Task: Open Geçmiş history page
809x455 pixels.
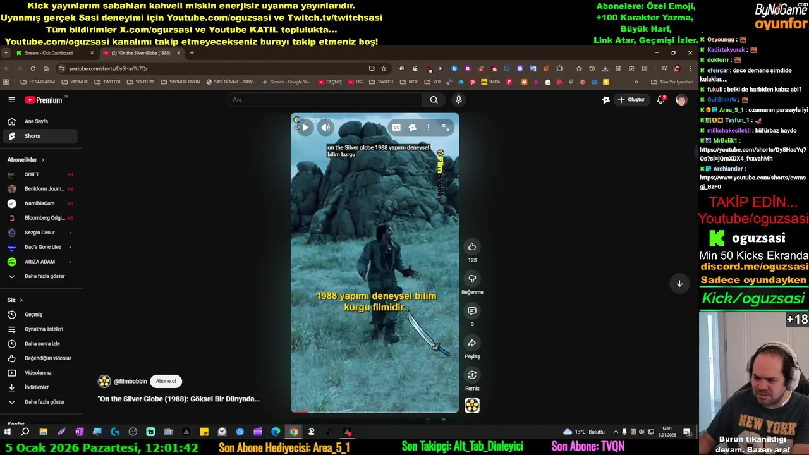Action: tap(39, 315)
